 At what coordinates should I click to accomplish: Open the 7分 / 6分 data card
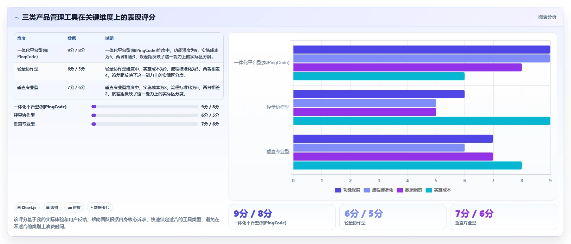503,217
